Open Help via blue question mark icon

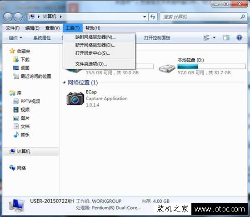coord(239,38)
